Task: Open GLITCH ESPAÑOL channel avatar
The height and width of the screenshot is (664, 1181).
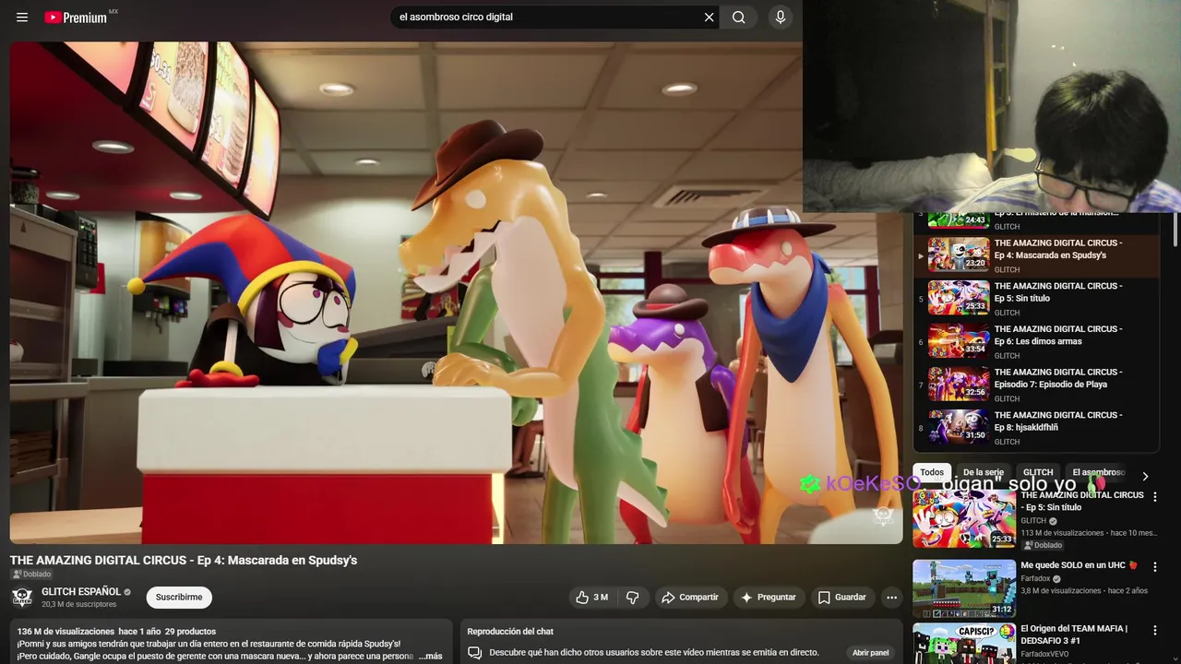Action: click(x=22, y=597)
